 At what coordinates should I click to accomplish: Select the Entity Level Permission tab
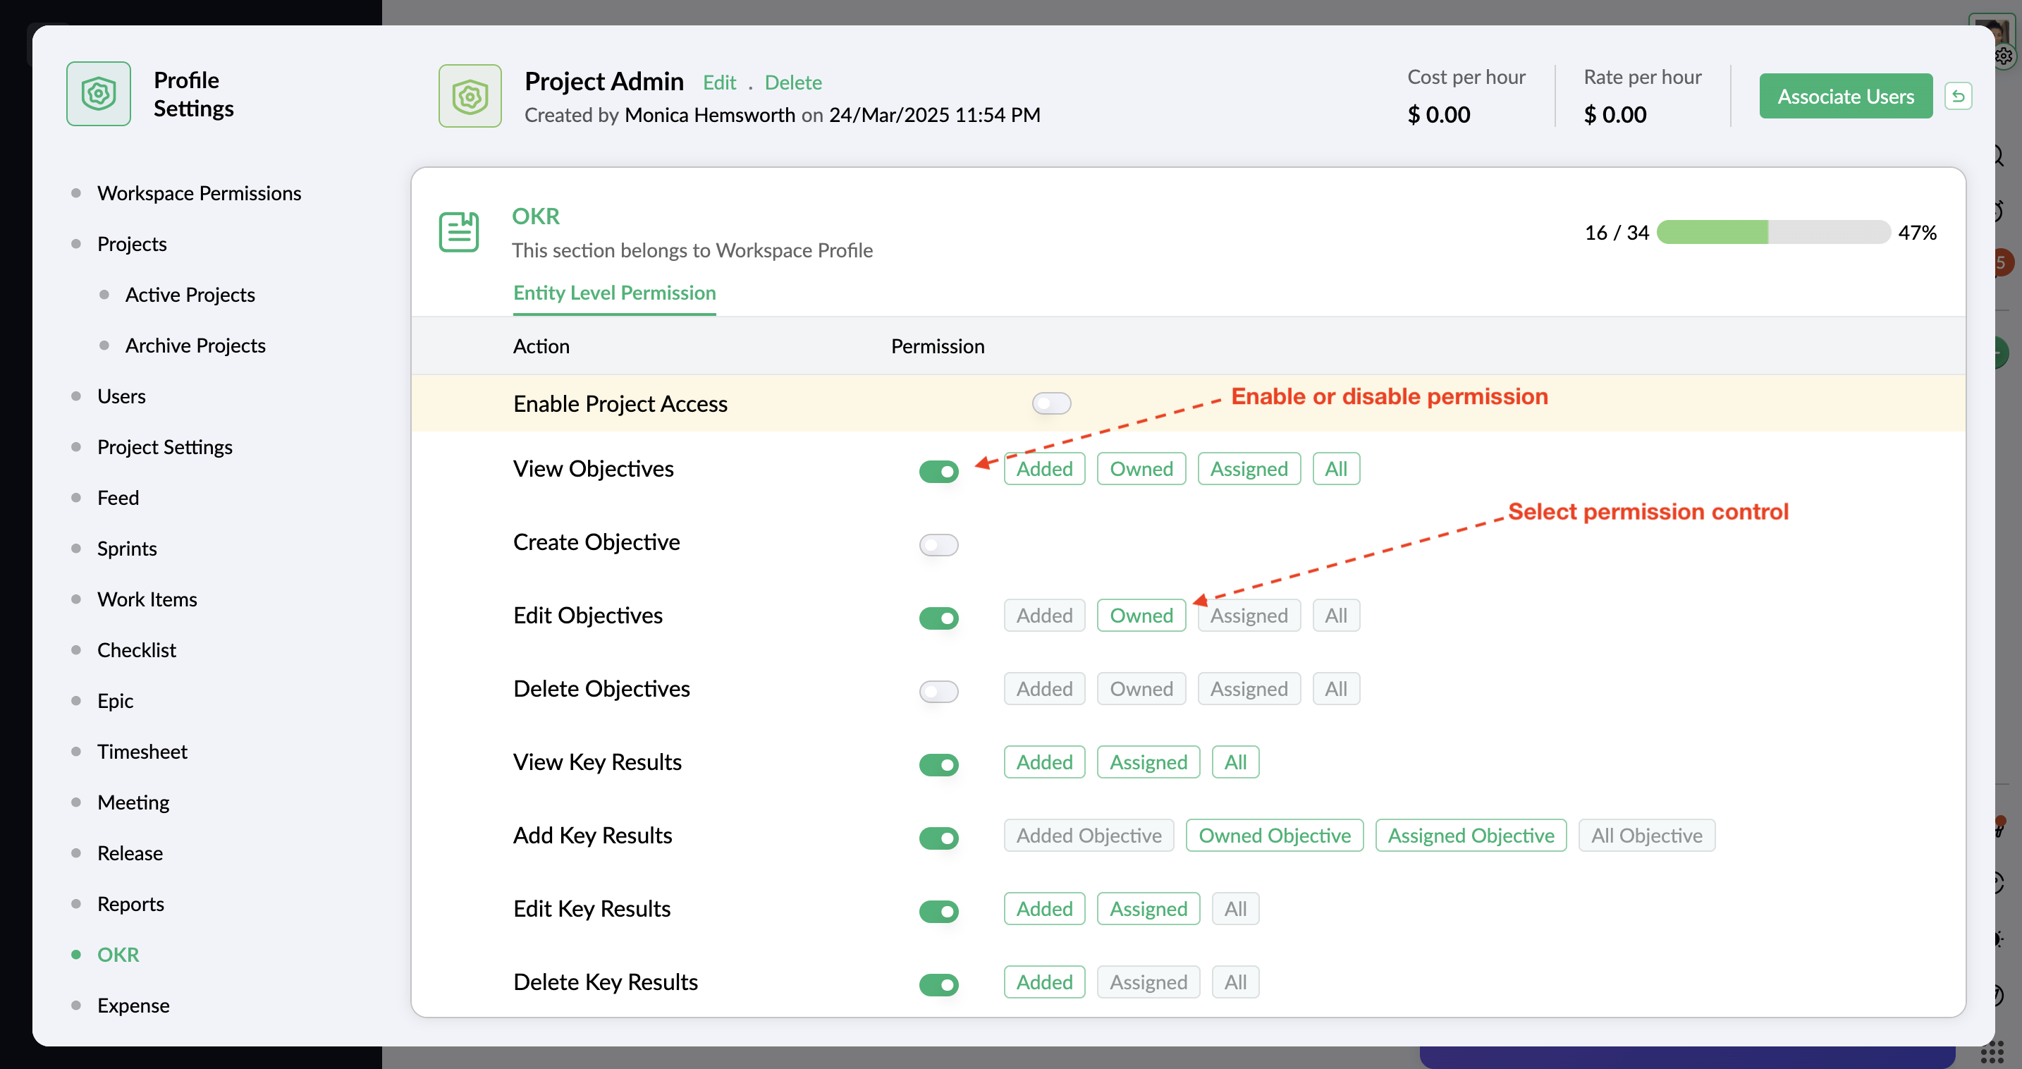614,293
